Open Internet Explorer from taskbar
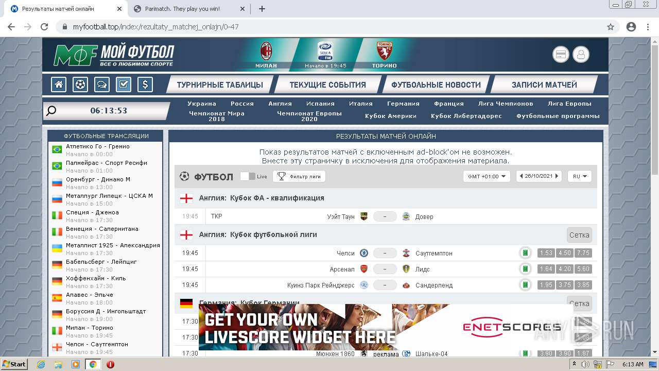 coord(41,364)
